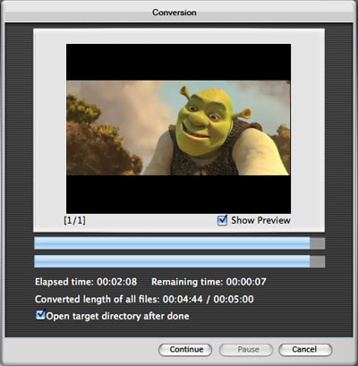Click the ogre's face in the video preview

(200, 120)
